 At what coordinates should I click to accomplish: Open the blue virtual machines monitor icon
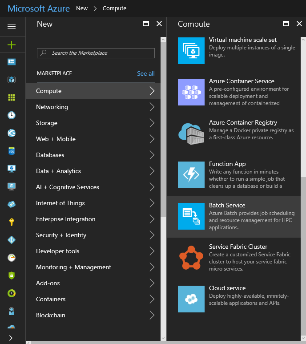point(12,169)
